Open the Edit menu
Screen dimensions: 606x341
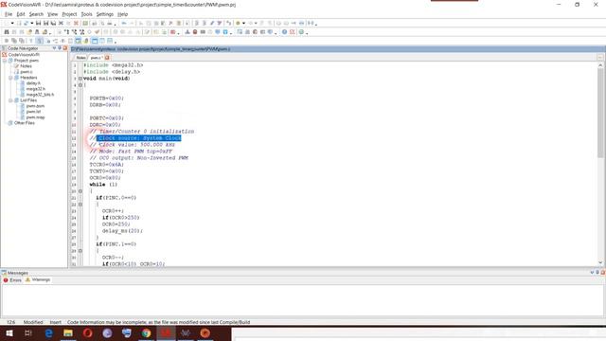point(21,14)
